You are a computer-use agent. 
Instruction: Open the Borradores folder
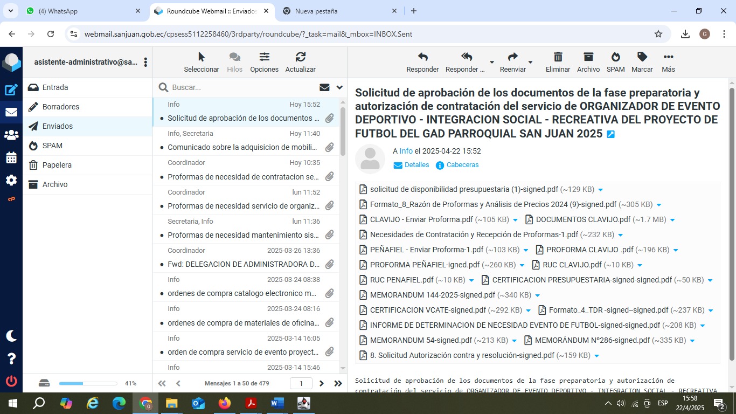point(61,107)
